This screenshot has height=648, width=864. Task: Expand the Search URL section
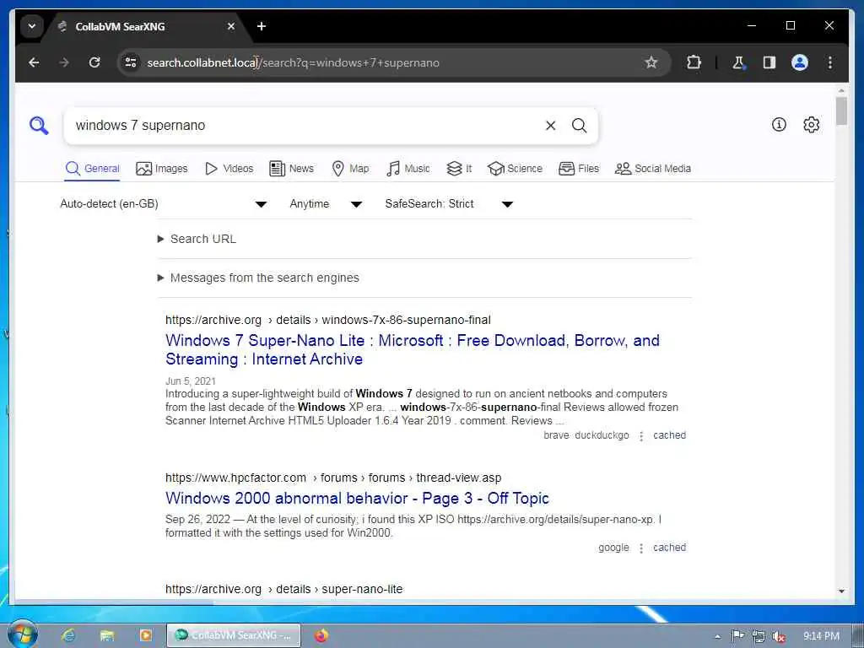click(197, 239)
